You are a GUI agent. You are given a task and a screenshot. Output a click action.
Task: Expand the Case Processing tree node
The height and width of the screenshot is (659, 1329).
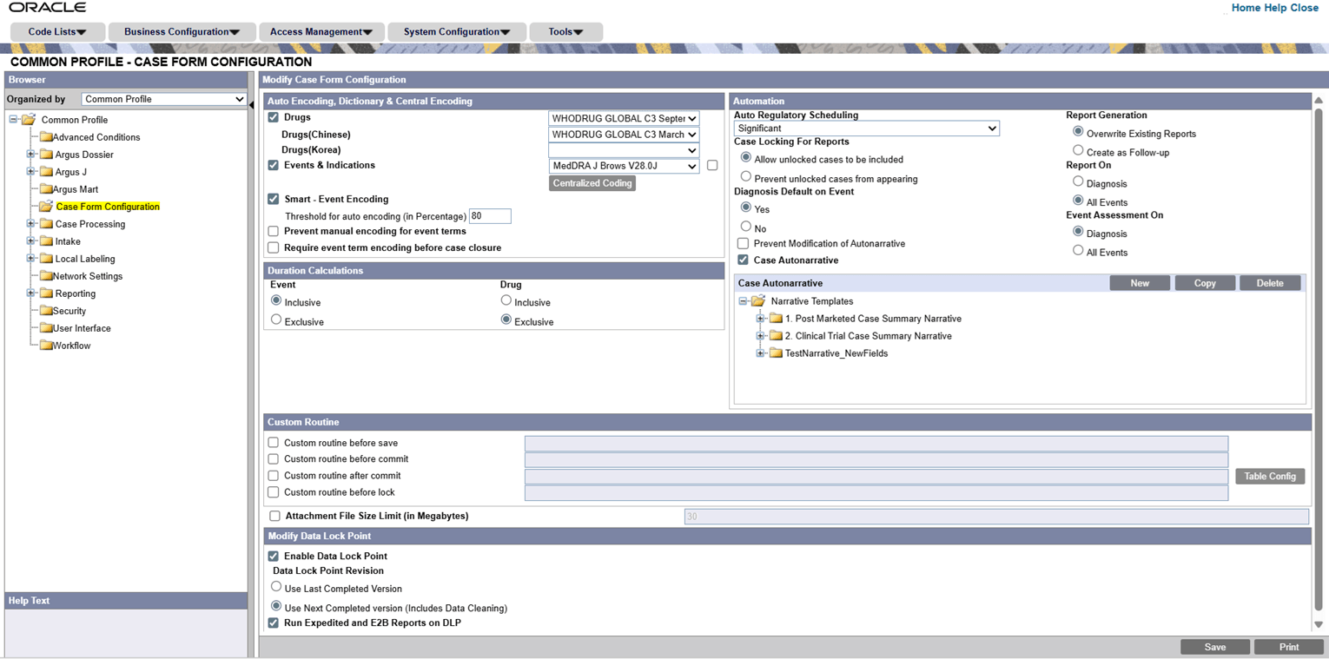click(x=29, y=224)
